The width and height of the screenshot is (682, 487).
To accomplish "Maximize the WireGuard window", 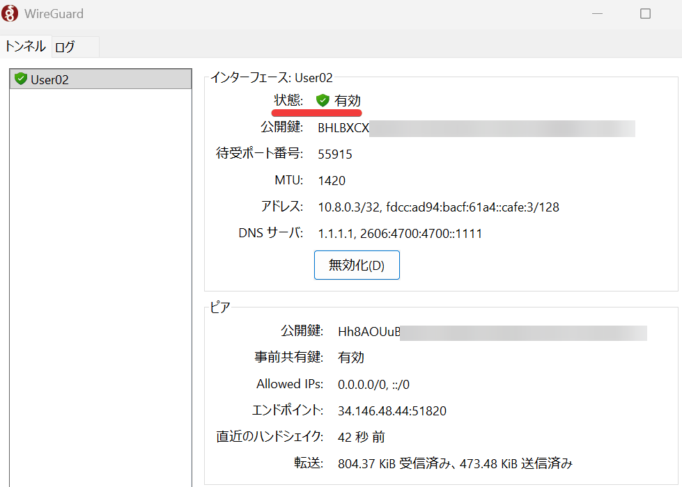I will tap(646, 14).
